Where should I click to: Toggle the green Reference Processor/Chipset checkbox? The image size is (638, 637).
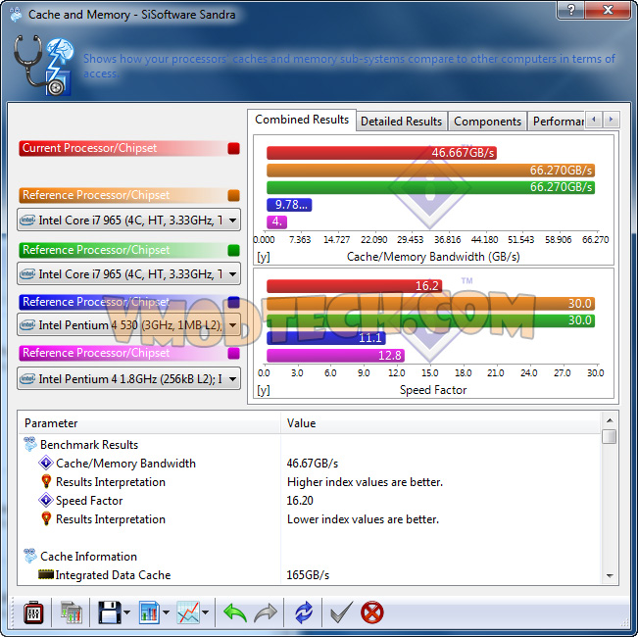click(233, 250)
